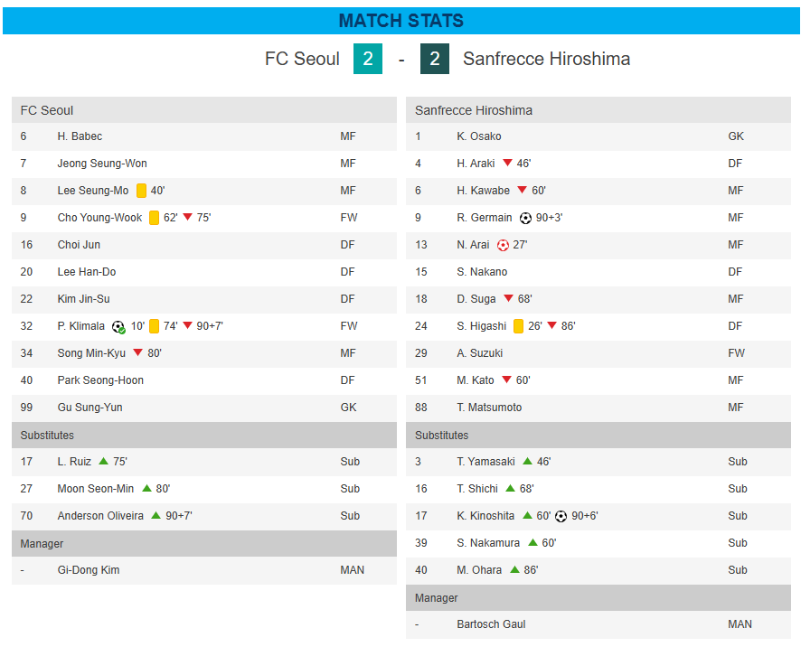Click the goal icon beside P. Klimala

point(118,326)
